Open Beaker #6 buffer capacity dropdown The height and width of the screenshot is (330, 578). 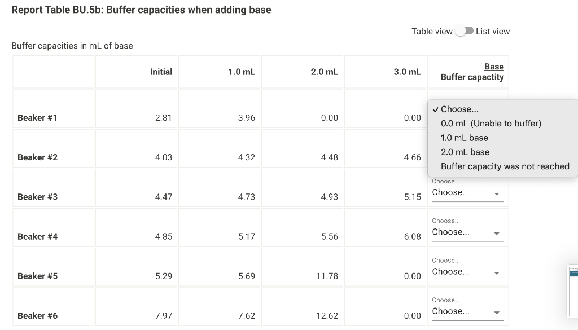tap(467, 311)
